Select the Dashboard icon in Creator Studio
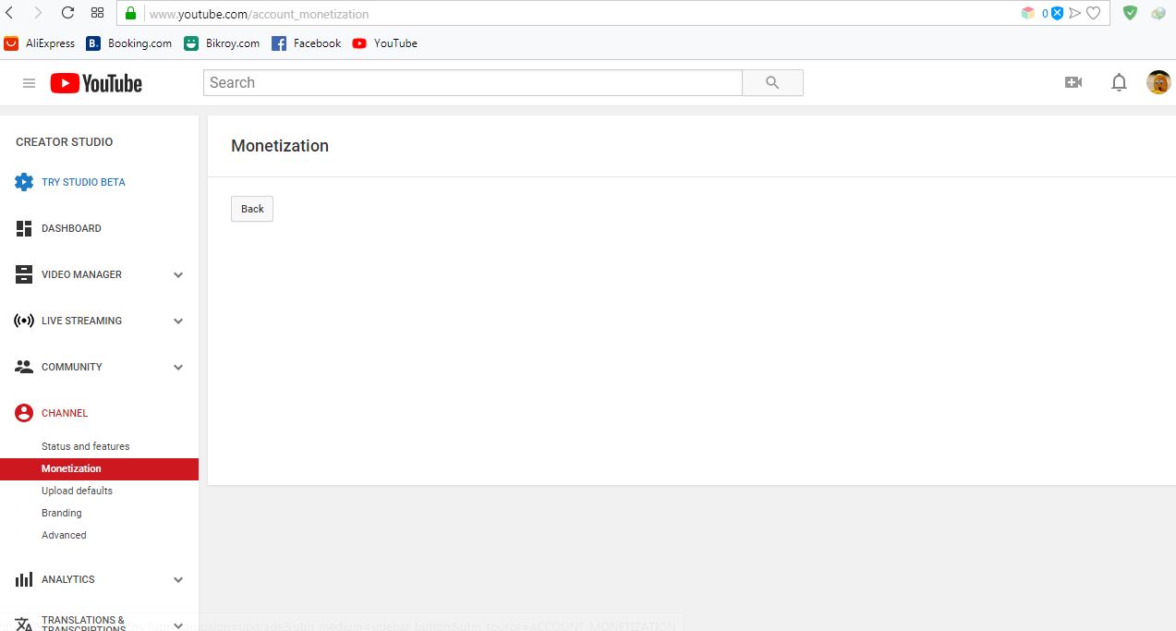 click(23, 228)
